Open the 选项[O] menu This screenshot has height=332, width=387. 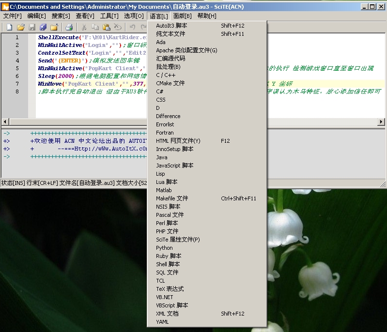coord(134,16)
